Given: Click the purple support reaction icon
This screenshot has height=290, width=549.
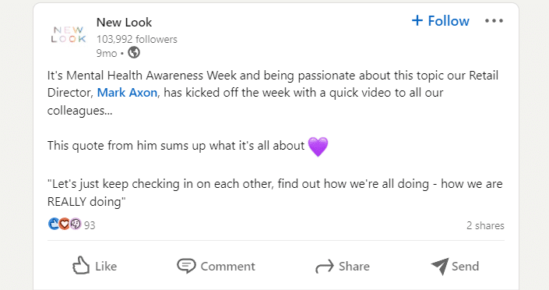Looking at the screenshot, I should (76, 224).
